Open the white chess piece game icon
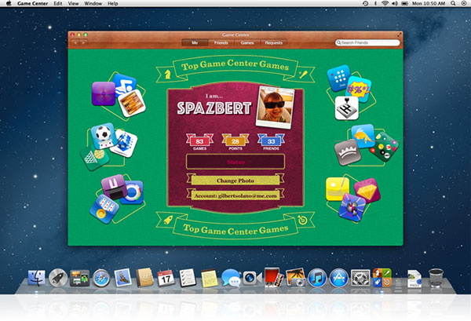Screen dimensions: 471x321 [x=346, y=108]
